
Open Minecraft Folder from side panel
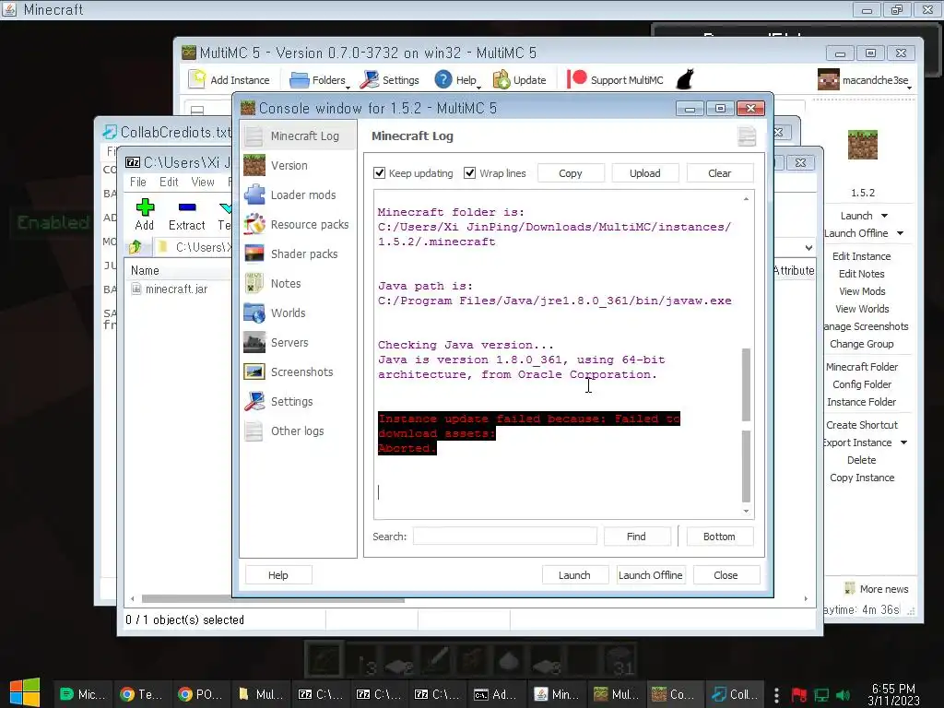[x=862, y=367]
